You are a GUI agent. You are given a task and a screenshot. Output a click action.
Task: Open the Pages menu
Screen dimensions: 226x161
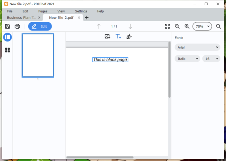43,11
